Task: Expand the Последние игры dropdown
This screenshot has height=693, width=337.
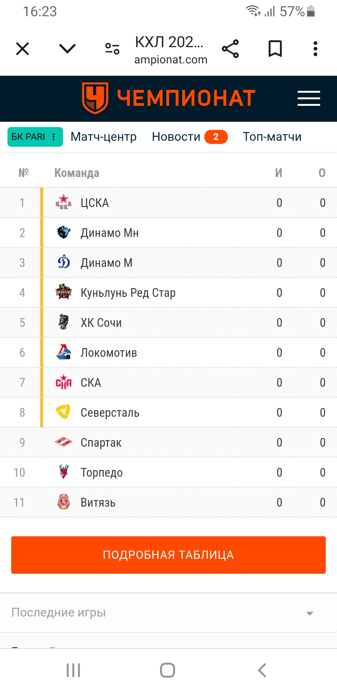Action: [x=168, y=612]
